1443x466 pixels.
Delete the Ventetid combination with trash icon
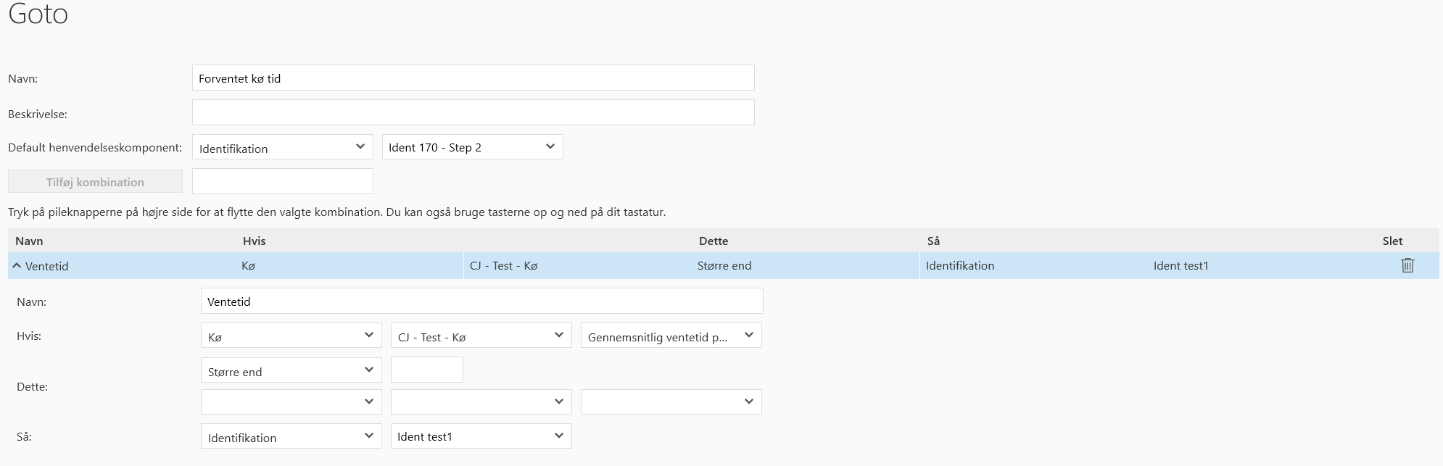click(x=1407, y=265)
